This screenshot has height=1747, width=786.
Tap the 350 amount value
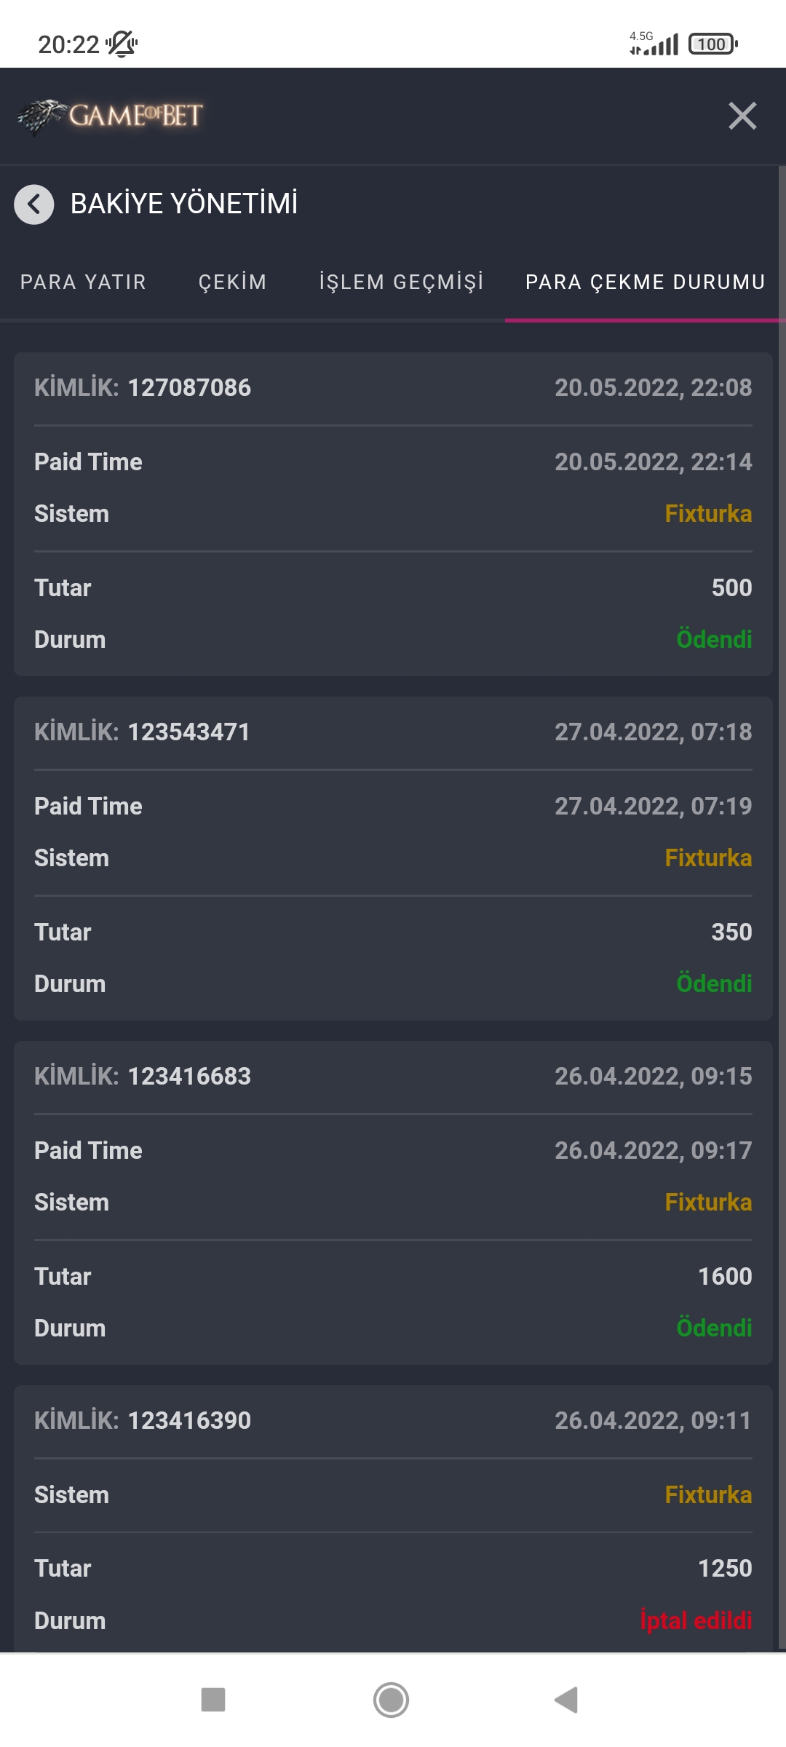click(x=731, y=932)
